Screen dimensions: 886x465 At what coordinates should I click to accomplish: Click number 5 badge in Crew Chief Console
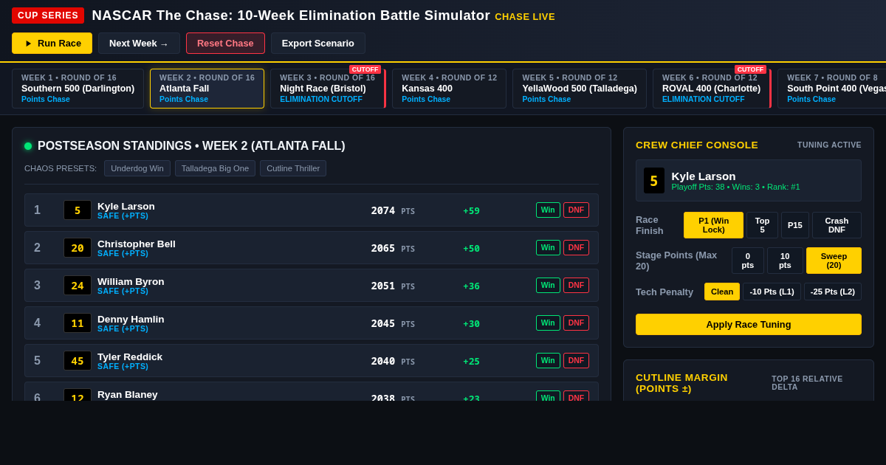point(654,181)
